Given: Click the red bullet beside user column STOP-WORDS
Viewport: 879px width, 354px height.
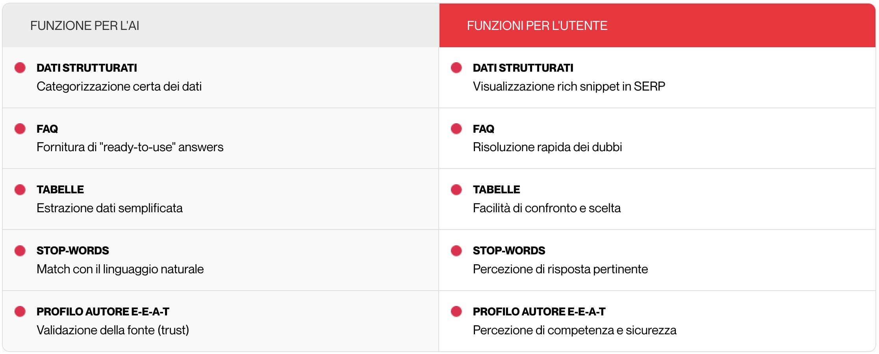Looking at the screenshot, I should 456,251.
